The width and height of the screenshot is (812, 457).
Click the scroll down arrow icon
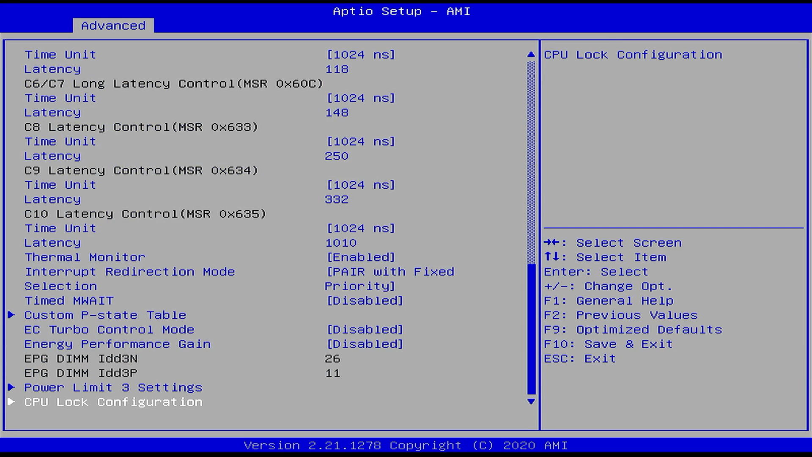(x=531, y=402)
